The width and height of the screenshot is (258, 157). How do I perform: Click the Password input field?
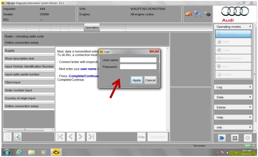[x=138, y=67]
